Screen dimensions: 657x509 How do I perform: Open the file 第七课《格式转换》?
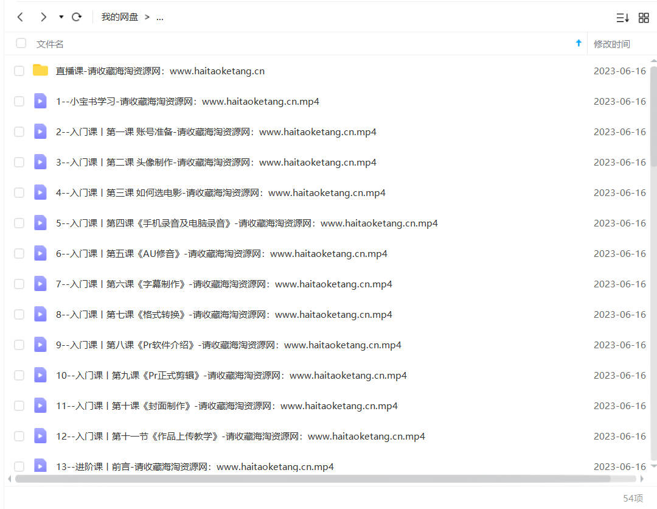click(x=224, y=315)
